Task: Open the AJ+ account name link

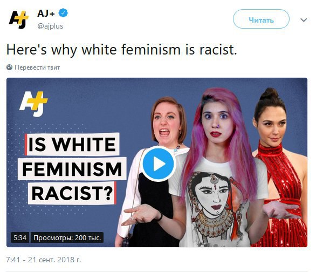Action: click(x=46, y=13)
